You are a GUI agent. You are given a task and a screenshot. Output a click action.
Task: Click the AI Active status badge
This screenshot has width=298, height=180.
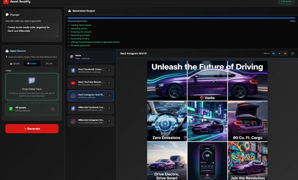(286, 2)
